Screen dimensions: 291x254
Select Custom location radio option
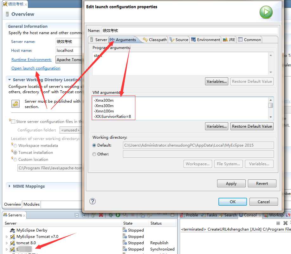[15, 160]
